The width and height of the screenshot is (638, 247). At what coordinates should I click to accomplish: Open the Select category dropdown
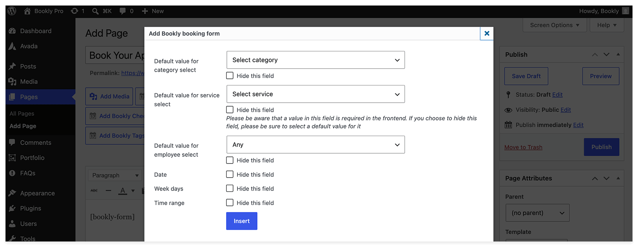point(315,60)
